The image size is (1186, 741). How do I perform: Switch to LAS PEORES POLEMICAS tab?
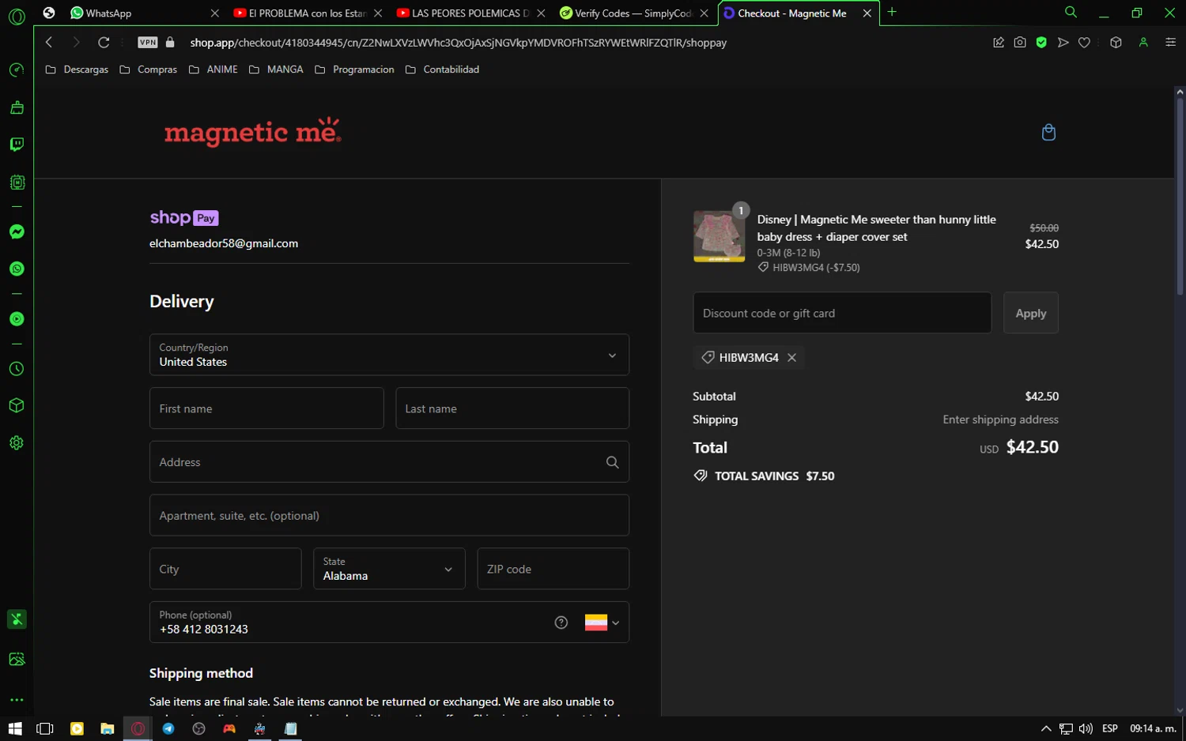pyautogui.click(x=470, y=13)
